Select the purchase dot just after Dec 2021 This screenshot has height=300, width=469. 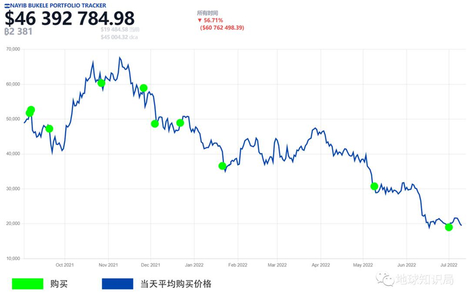pos(155,124)
